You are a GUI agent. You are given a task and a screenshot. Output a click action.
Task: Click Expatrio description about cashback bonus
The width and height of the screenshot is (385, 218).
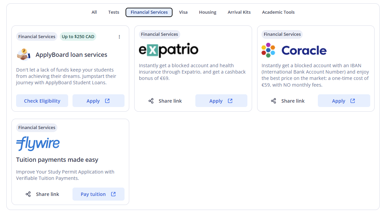(192, 72)
